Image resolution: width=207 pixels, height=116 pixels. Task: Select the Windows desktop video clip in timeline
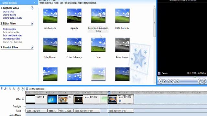click(52, 99)
